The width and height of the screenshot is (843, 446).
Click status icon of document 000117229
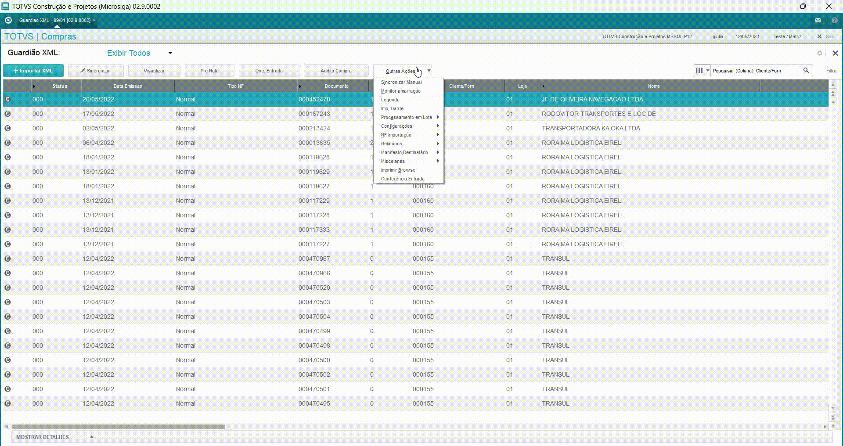7,201
